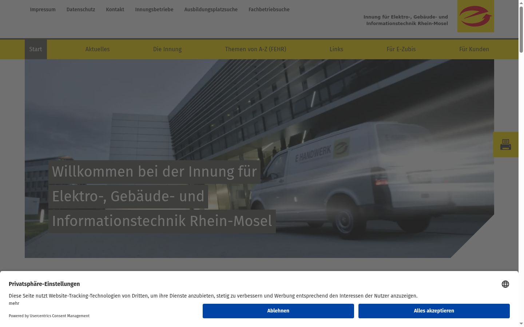Open the language globe icon in the privacy banner
This screenshot has height=327, width=524.
coord(505,284)
